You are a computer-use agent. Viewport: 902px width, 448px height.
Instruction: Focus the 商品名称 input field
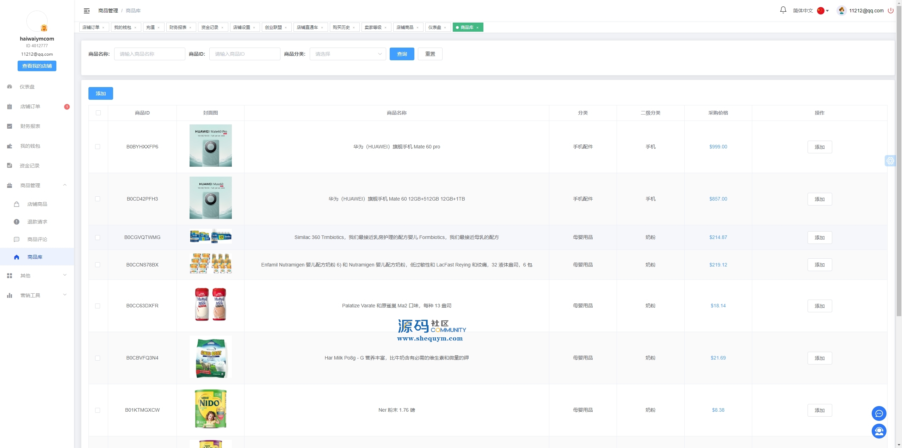tap(149, 54)
